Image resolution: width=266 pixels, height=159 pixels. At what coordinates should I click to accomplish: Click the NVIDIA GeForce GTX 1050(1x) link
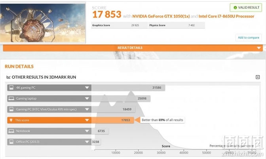(x=161, y=16)
